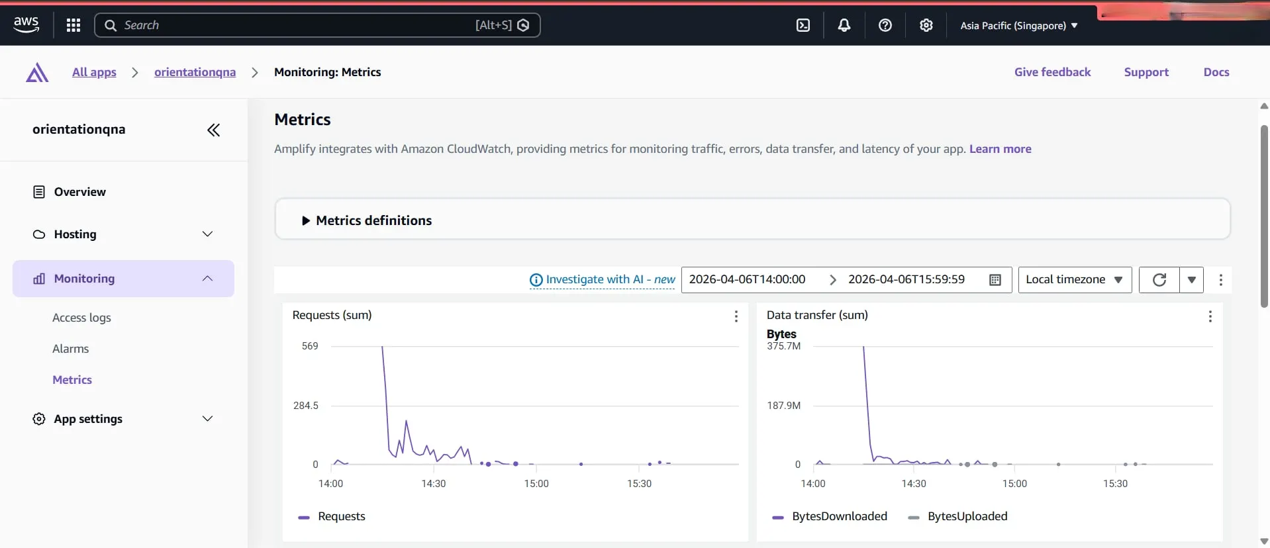Click the 187.9M y-axis label
This screenshot has width=1270, height=548.
click(783, 406)
